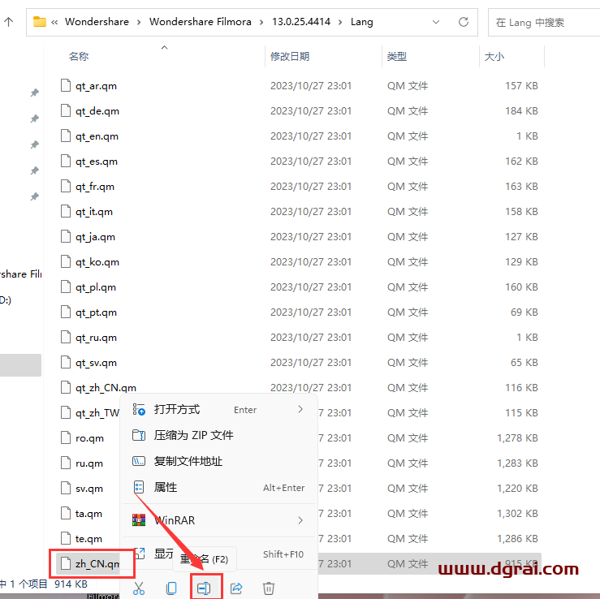Screen dimensions: 600x599
Task: Click the Wondershare Filmora breadcrumb
Action: point(200,22)
